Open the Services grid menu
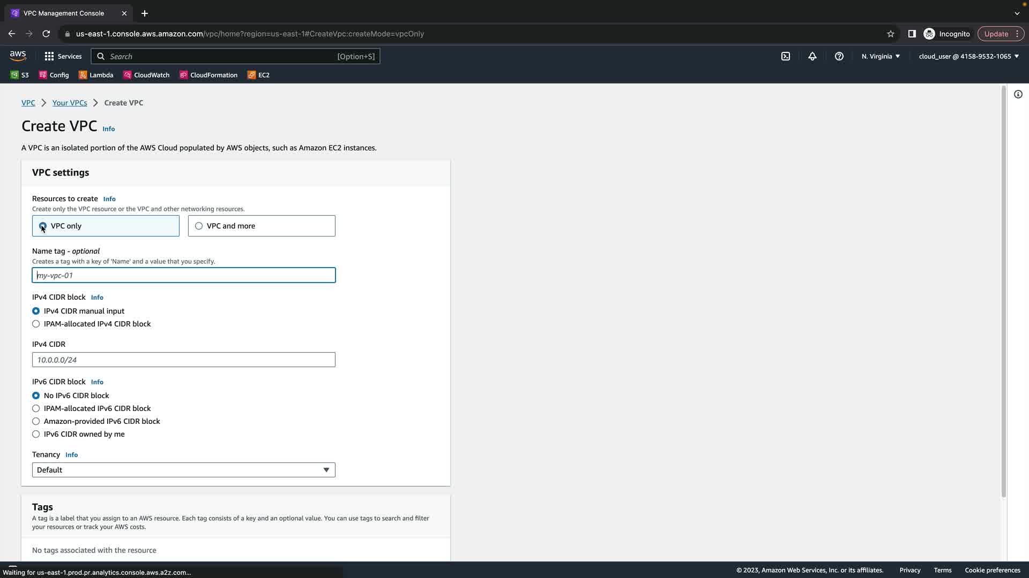The width and height of the screenshot is (1029, 578). tap(63, 56)
